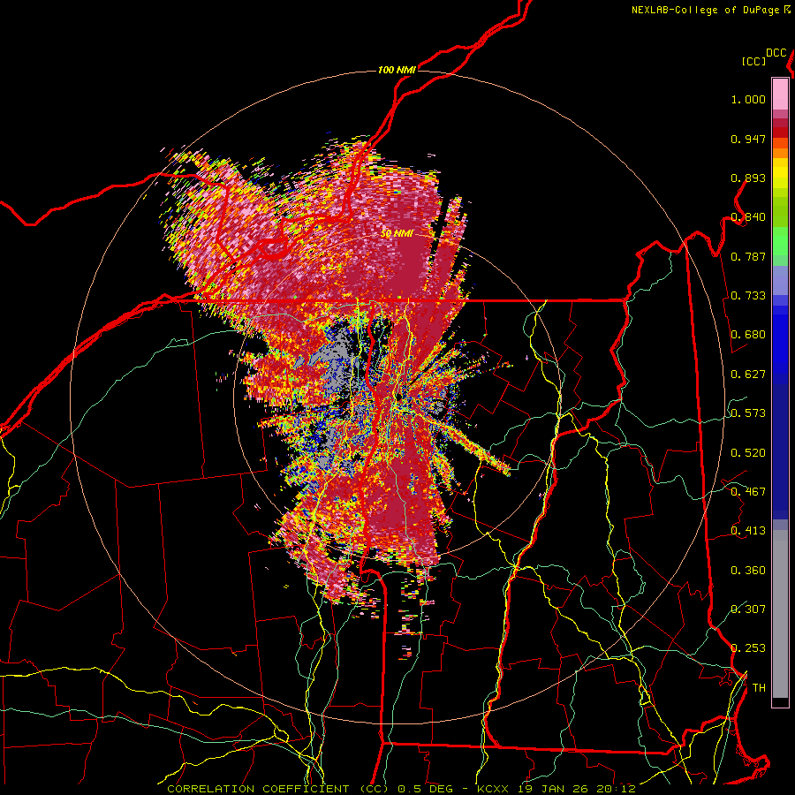Screen dimensions: 795x795
Task: Click the bottom caption Correlation Coefficient KCXX text
Action: pyautogui.click(x=401, y=789)
